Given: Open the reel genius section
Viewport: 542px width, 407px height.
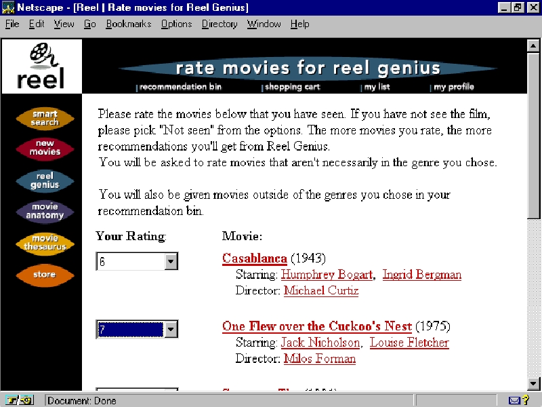Looking at the screenshot, I should click(45, 180).
